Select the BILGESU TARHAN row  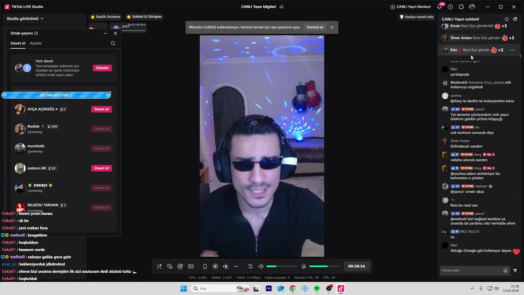click(63, 207)
